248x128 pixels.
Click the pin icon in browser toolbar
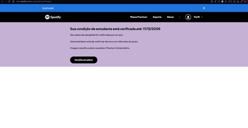[215, 1]
